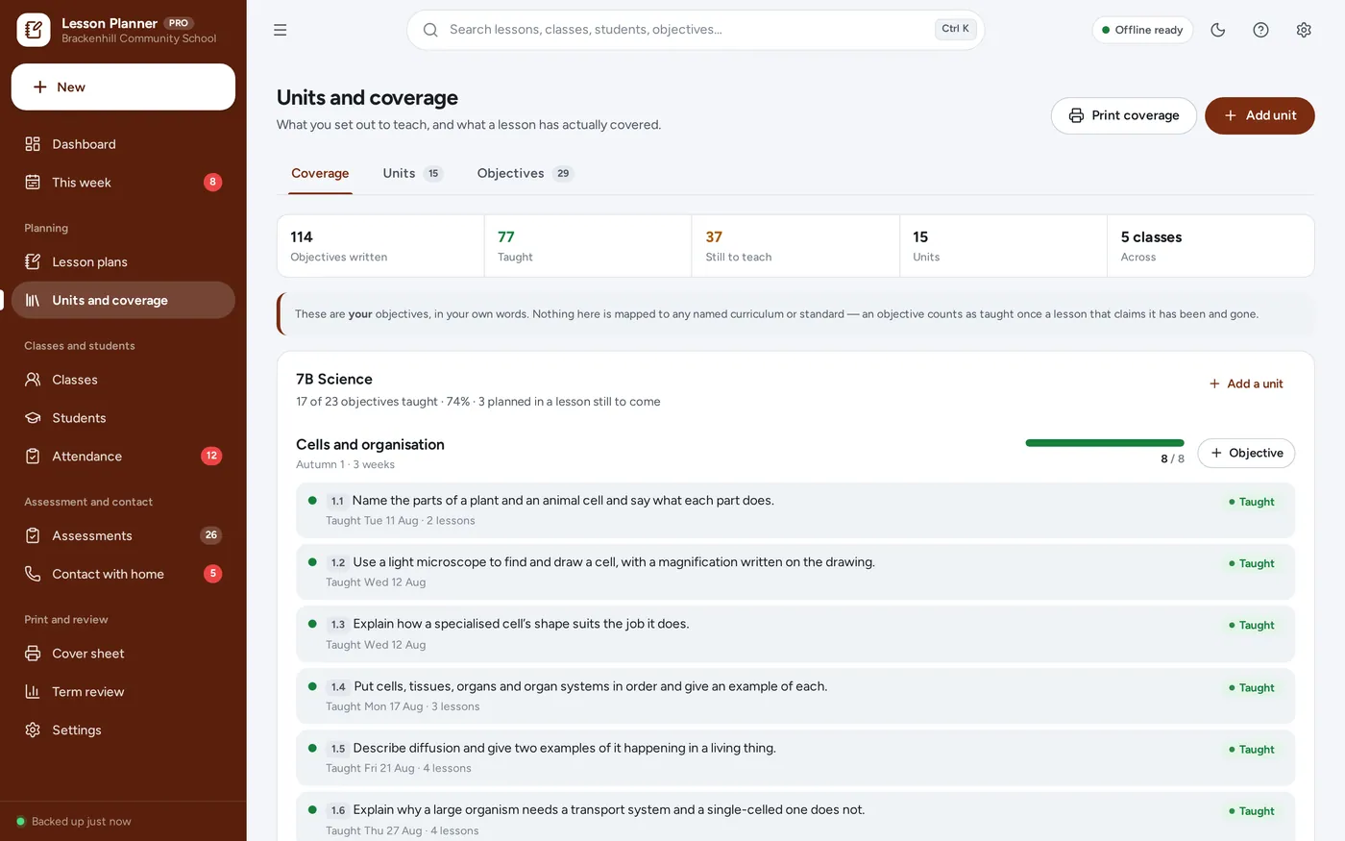
Task: Click the Add unit button
Action: pyautogui.click(x=1259, y=115)
